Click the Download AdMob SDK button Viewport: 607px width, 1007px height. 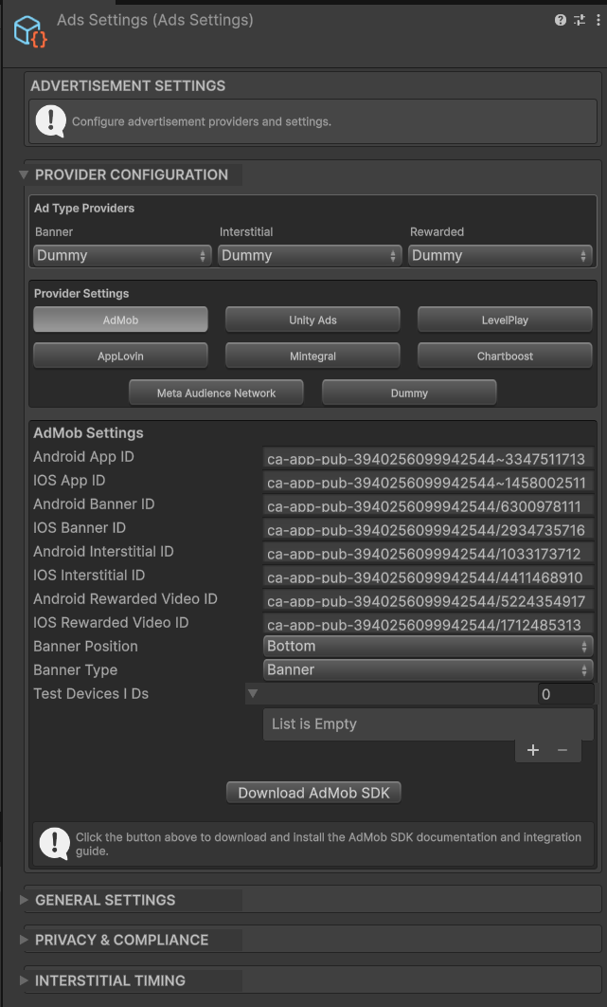click(x=313, y=793)
